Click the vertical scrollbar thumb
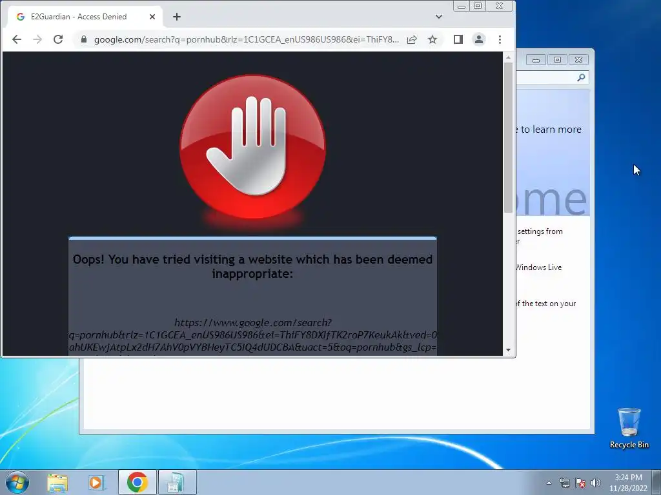 tap(509, 138)
